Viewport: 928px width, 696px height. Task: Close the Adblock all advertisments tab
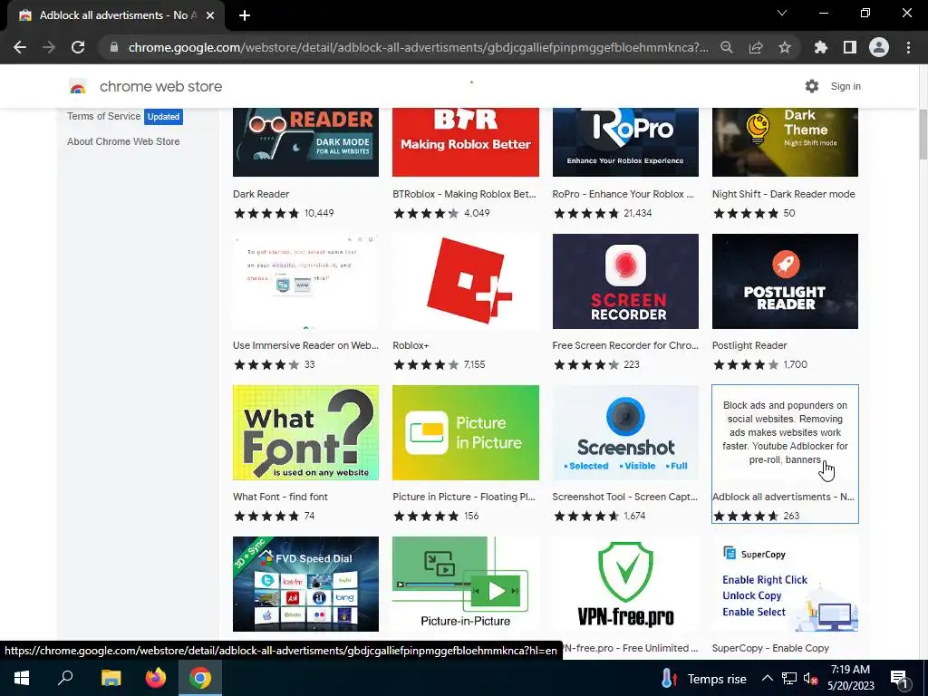[x=210, y=15]
